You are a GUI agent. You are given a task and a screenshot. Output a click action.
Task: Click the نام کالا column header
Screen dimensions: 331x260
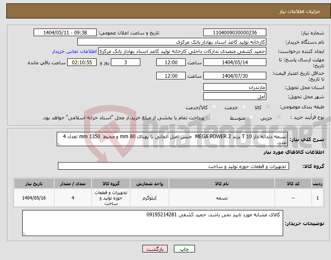pos(221,184)
